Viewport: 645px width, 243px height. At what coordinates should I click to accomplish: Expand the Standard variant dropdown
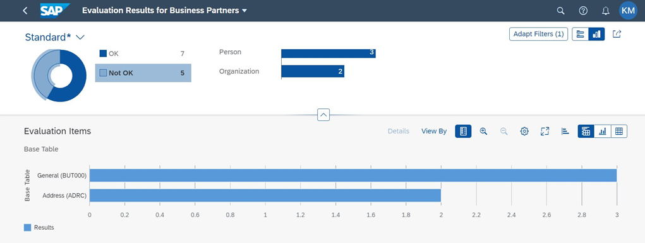pyautogui.click(x=80, y=37)
